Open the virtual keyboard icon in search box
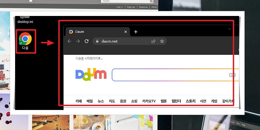 232,75
